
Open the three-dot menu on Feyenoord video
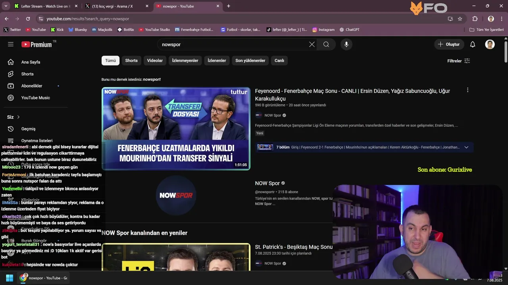pos(468,90)
